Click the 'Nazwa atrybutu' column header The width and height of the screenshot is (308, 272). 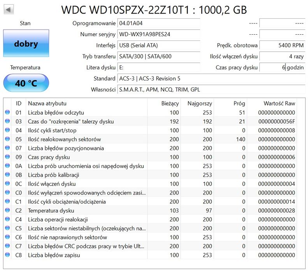[x=86, y=104]
